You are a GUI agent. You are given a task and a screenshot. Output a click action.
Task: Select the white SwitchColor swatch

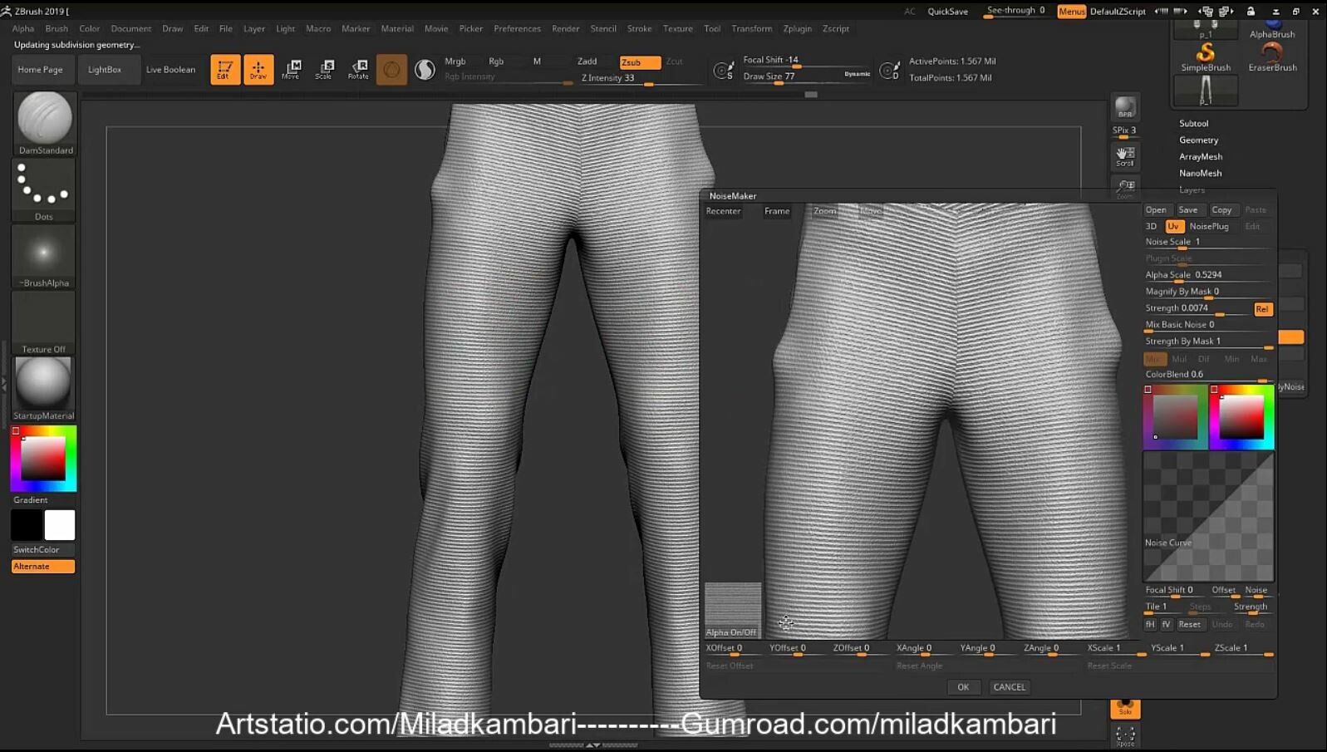click(x=60, y=525)
